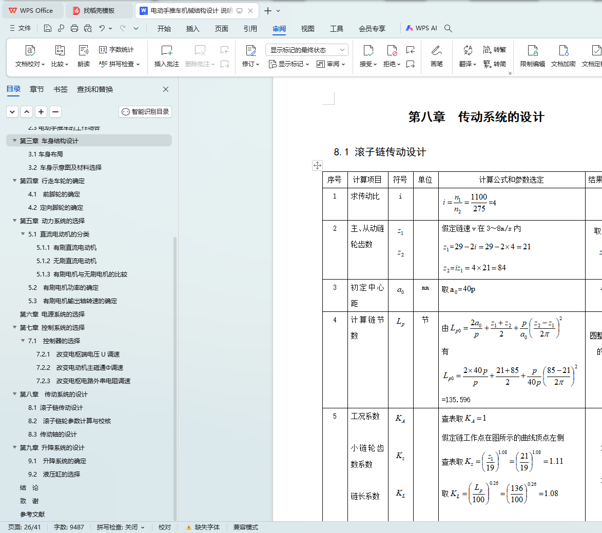
Task: Click the search magnifier icon
Action: [x=448, y=28]
